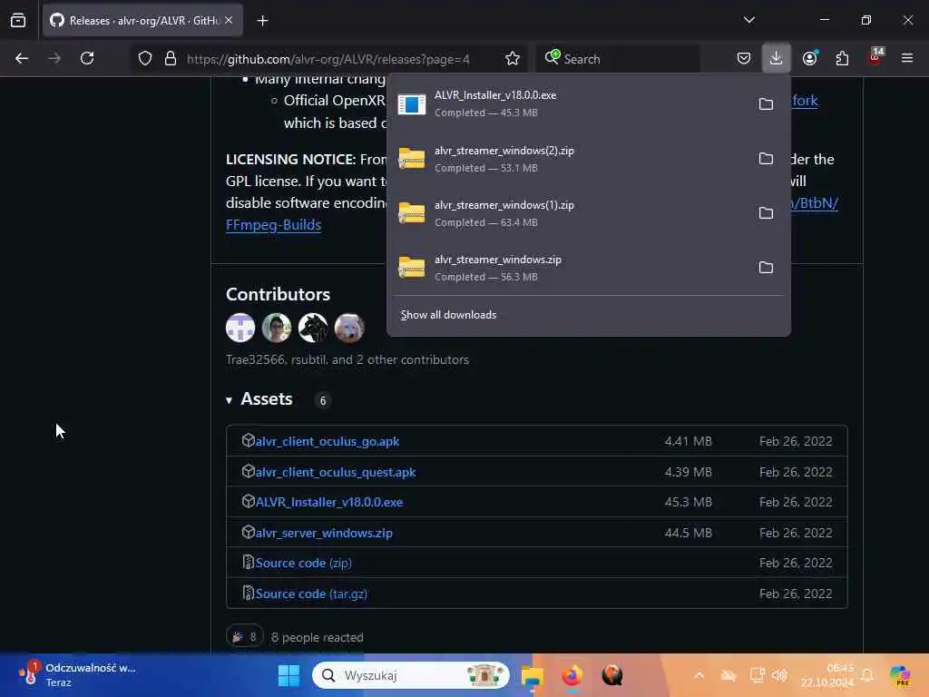Focus the browser Search box
The image size is (929, 697).
pos(617,59)
